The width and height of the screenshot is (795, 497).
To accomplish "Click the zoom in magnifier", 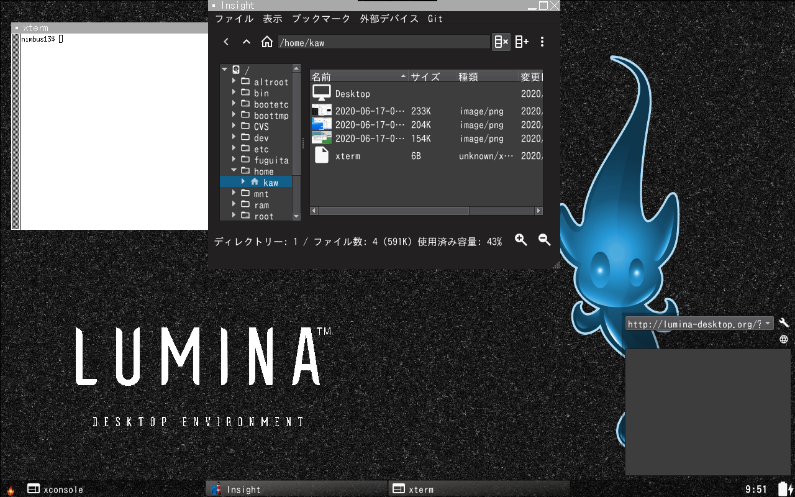I will (x=521, y=240).
